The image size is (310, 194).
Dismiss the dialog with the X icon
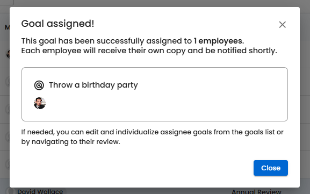(282, 25)
